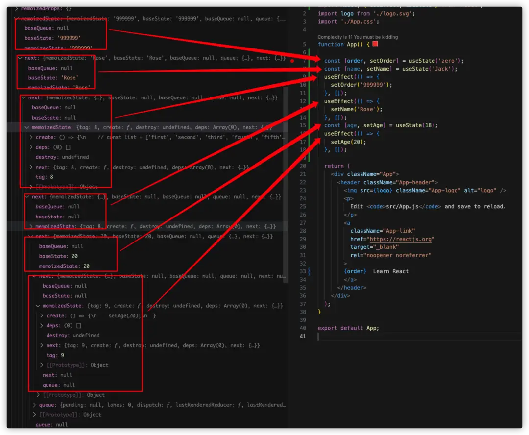Expand the collapsed memoizedState {tag: 8} node
The height and width of the screenshot is (435, 529).
(31, 226)
